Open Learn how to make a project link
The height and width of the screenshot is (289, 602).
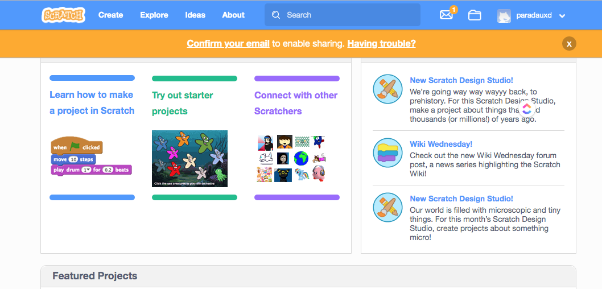pos(92,102)
